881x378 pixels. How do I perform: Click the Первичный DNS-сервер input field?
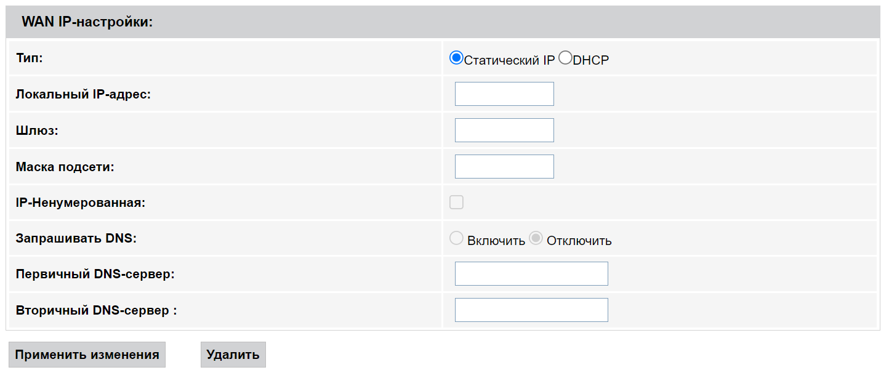pos(531,274)
